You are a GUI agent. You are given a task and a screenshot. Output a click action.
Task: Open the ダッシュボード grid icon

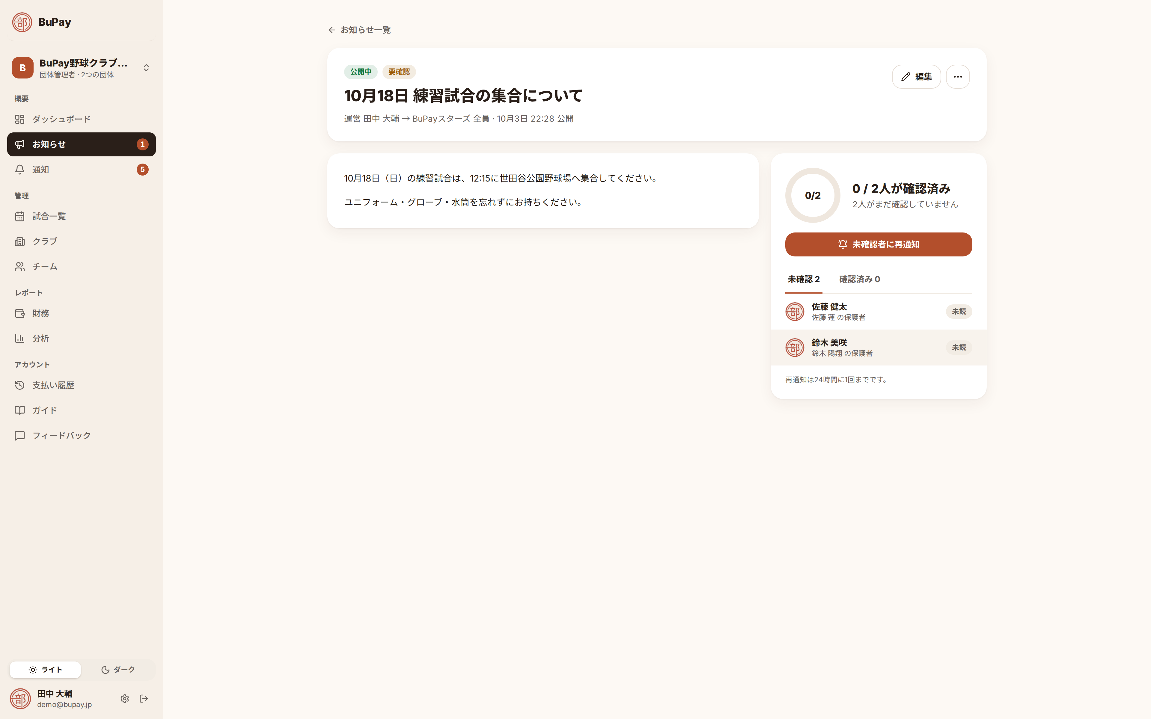[x=19, y=119]
